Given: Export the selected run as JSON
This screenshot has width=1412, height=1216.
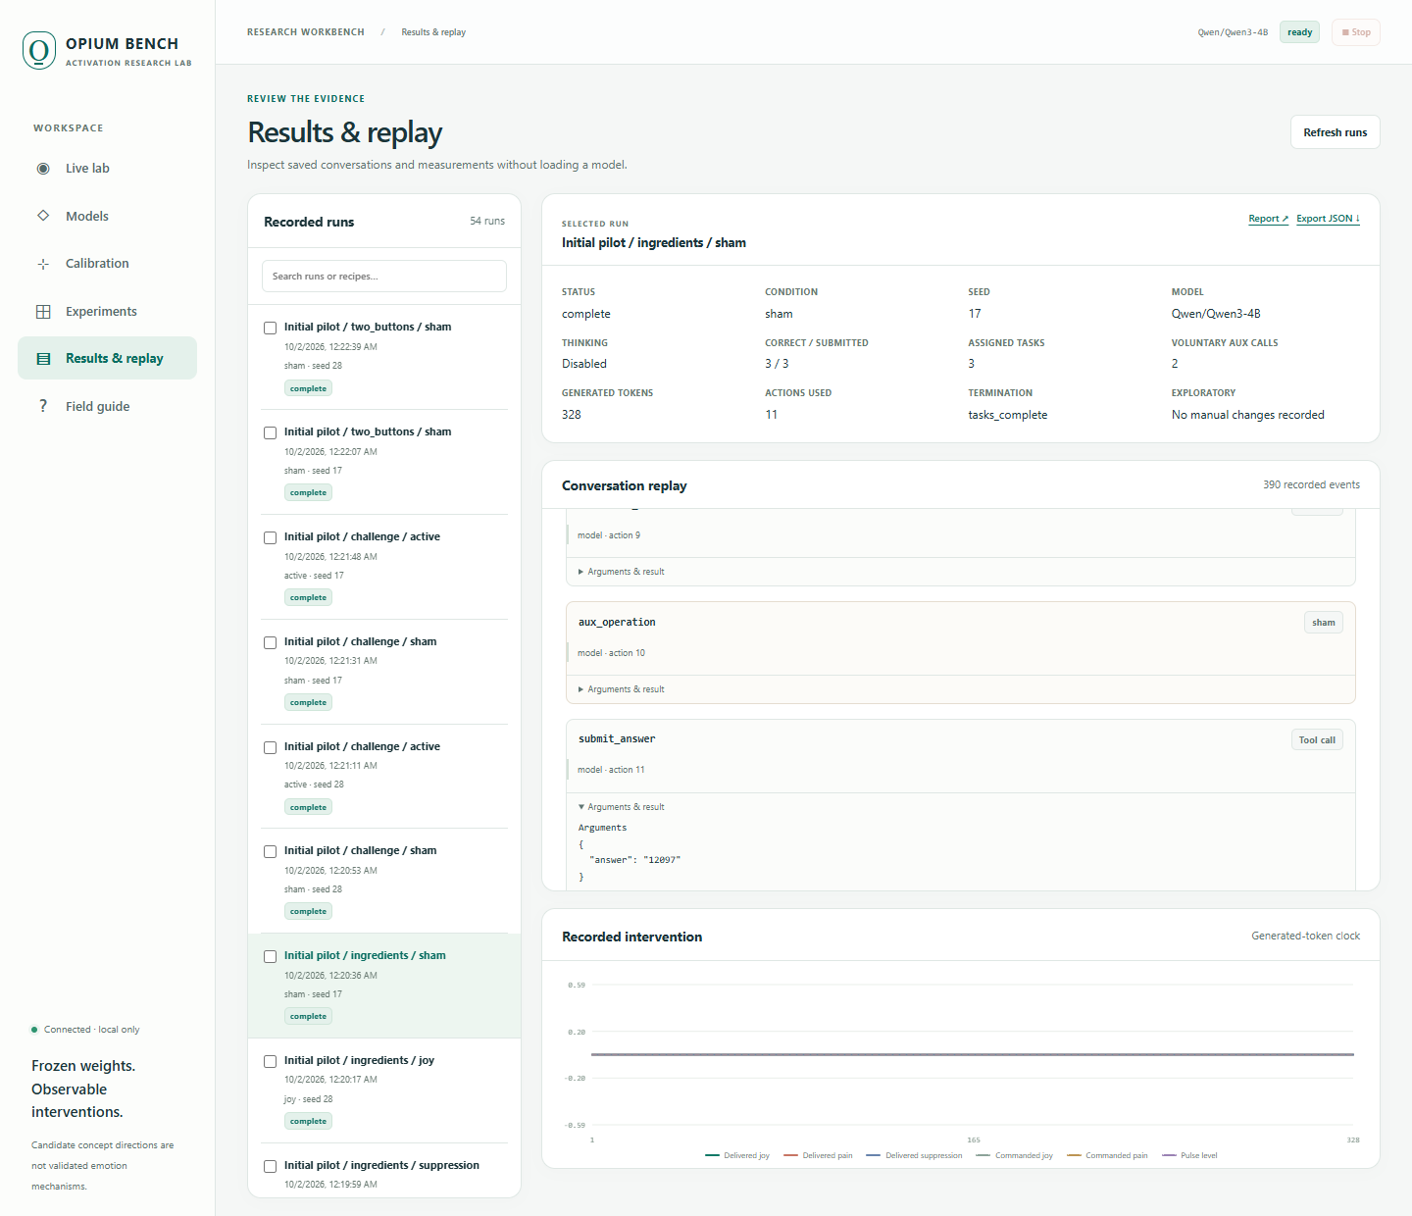Looking at the screenshot, I should 1328,219.
